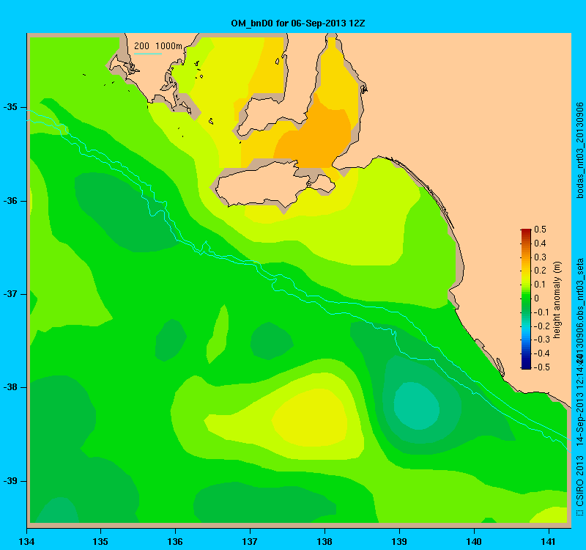This screenshot has height=550, width=586.
Task: Click the cyan isobath legend line sample
Action: pyautogui.click(x=148, y=54)
